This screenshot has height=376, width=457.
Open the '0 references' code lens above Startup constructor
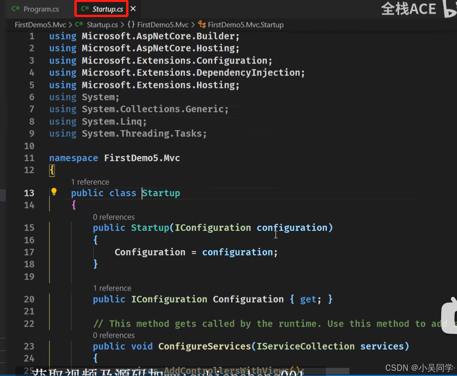pyautogui.click(x=114, y=217)
